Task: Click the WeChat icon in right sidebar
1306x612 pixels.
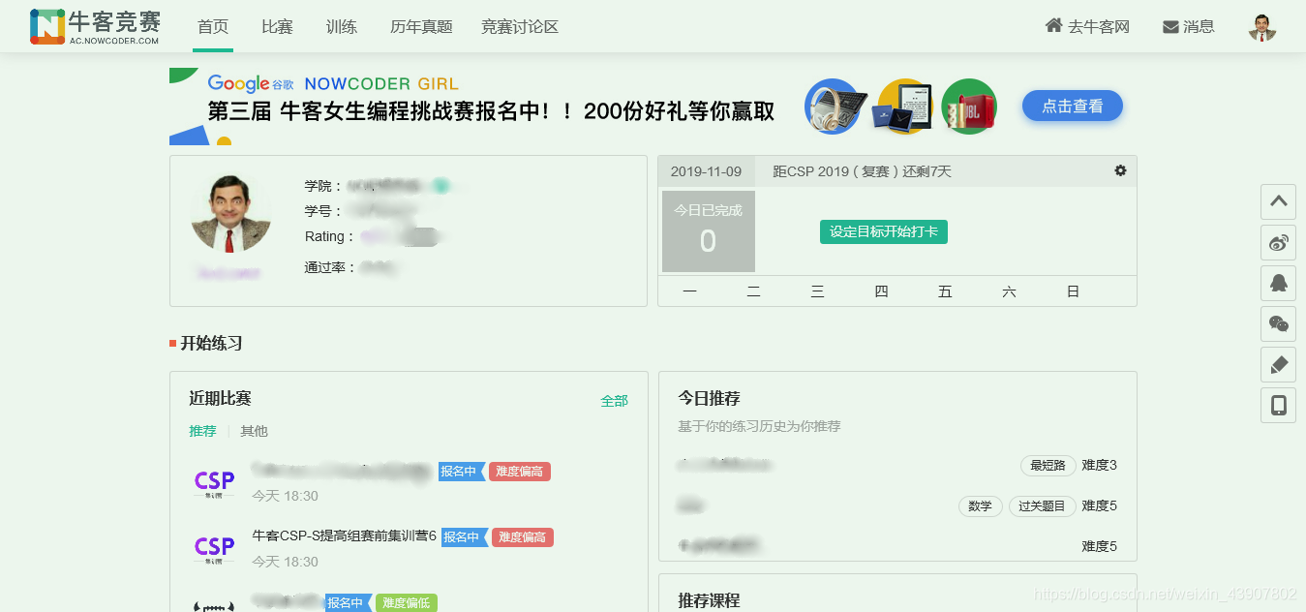Action: pos(1278,323)
